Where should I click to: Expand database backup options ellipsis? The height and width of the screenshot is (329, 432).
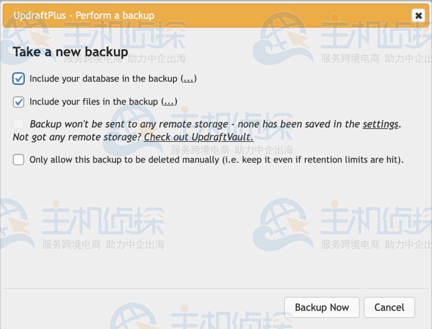189,78
